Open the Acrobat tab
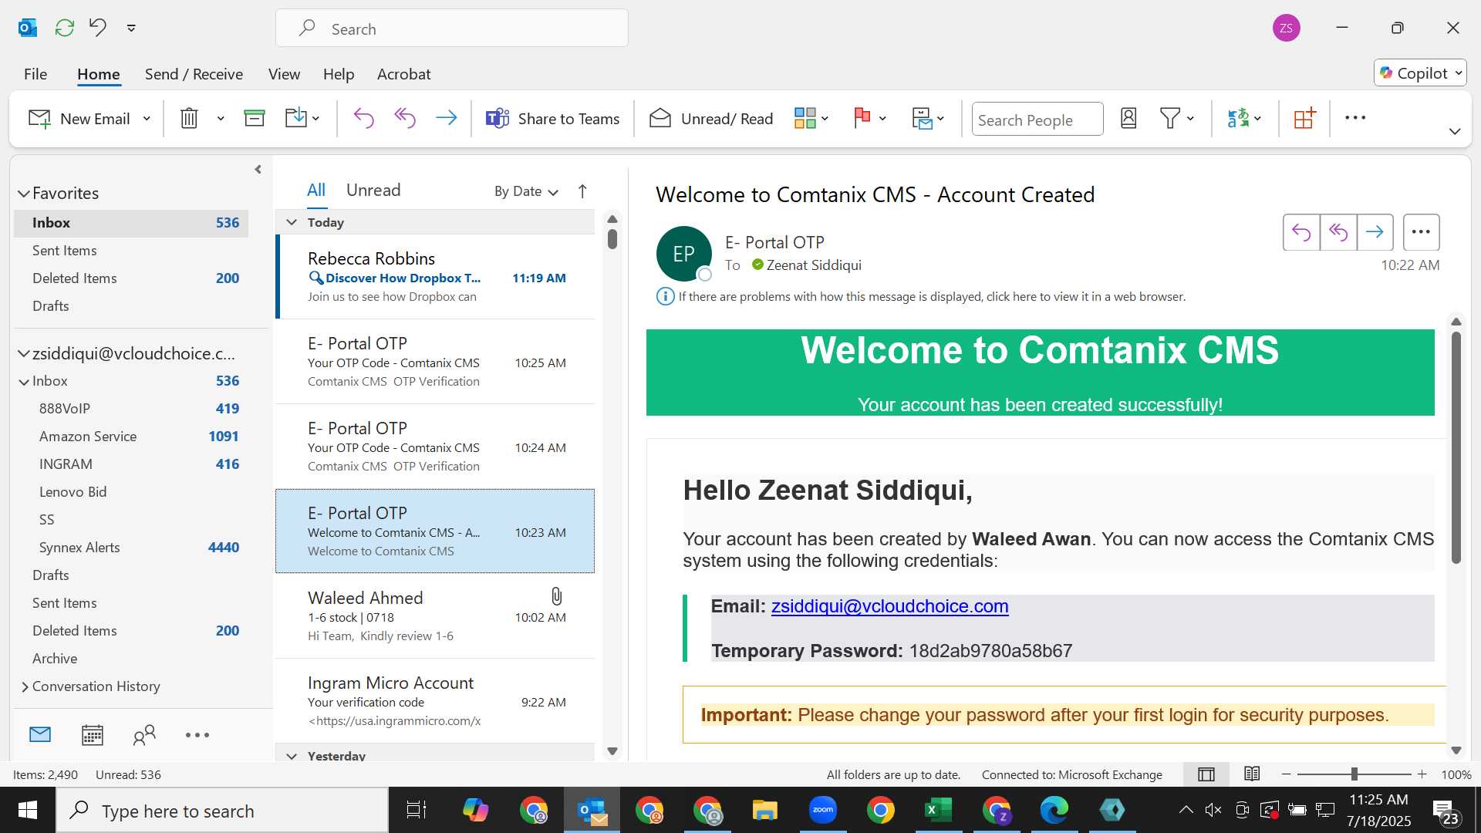Image resolution: width=1481 pixels, height=833 pixels. [403, 74]
